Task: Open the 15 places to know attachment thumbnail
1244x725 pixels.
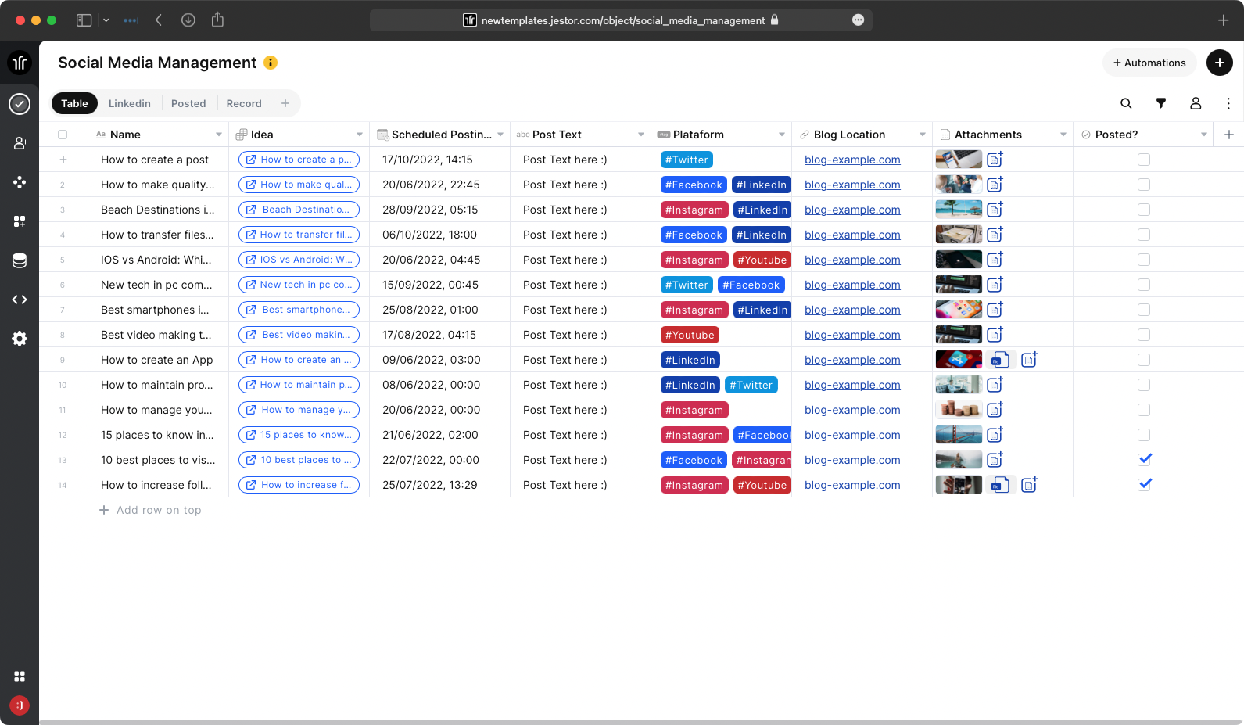Action: click(x=959, y=435)
